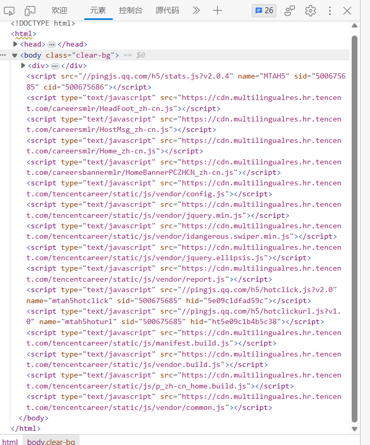Click the html breadcrumb at the bottom
The height and width of the screenshot is (445, 370).
[x=10, y=441]
